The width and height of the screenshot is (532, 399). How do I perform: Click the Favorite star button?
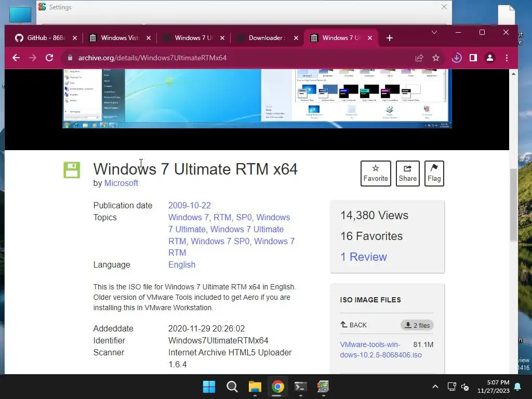pyautogui.click(x=376, y=174)
